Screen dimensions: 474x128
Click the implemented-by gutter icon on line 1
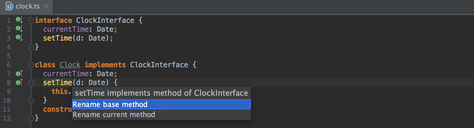[x=19, y=20]
